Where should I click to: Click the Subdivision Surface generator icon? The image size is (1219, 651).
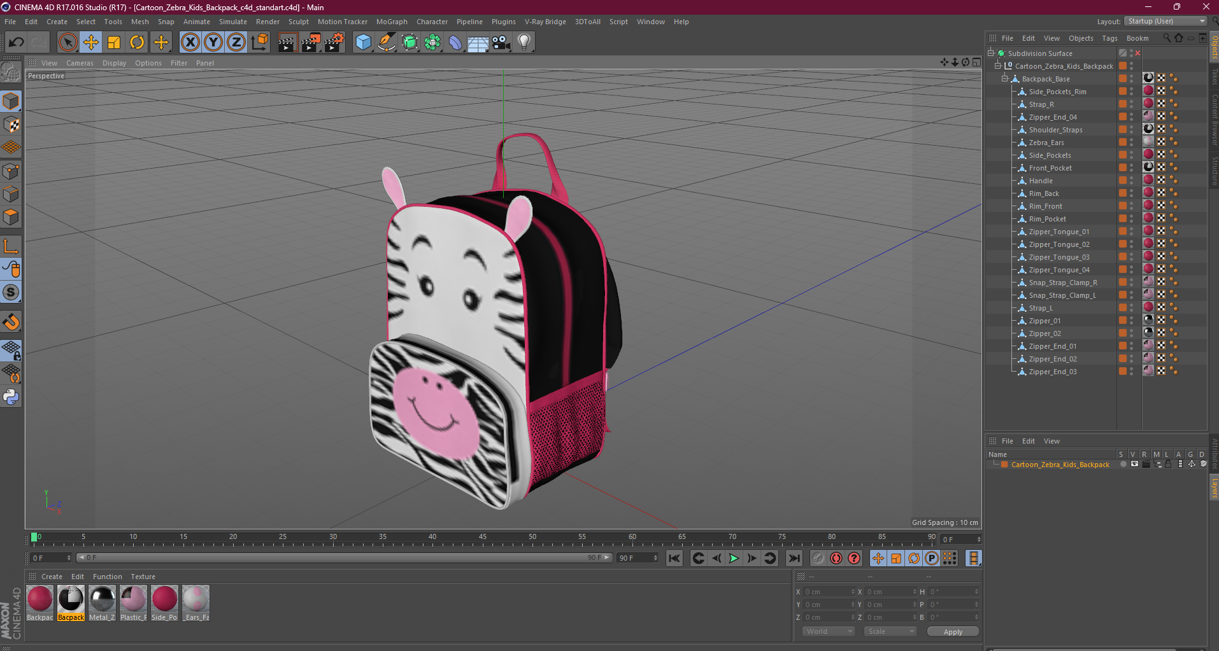[x=410, y=43]
